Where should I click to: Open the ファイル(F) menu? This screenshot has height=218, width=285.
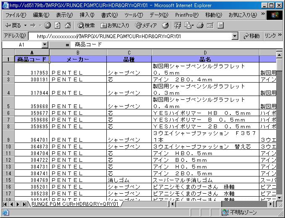point(16,15)
